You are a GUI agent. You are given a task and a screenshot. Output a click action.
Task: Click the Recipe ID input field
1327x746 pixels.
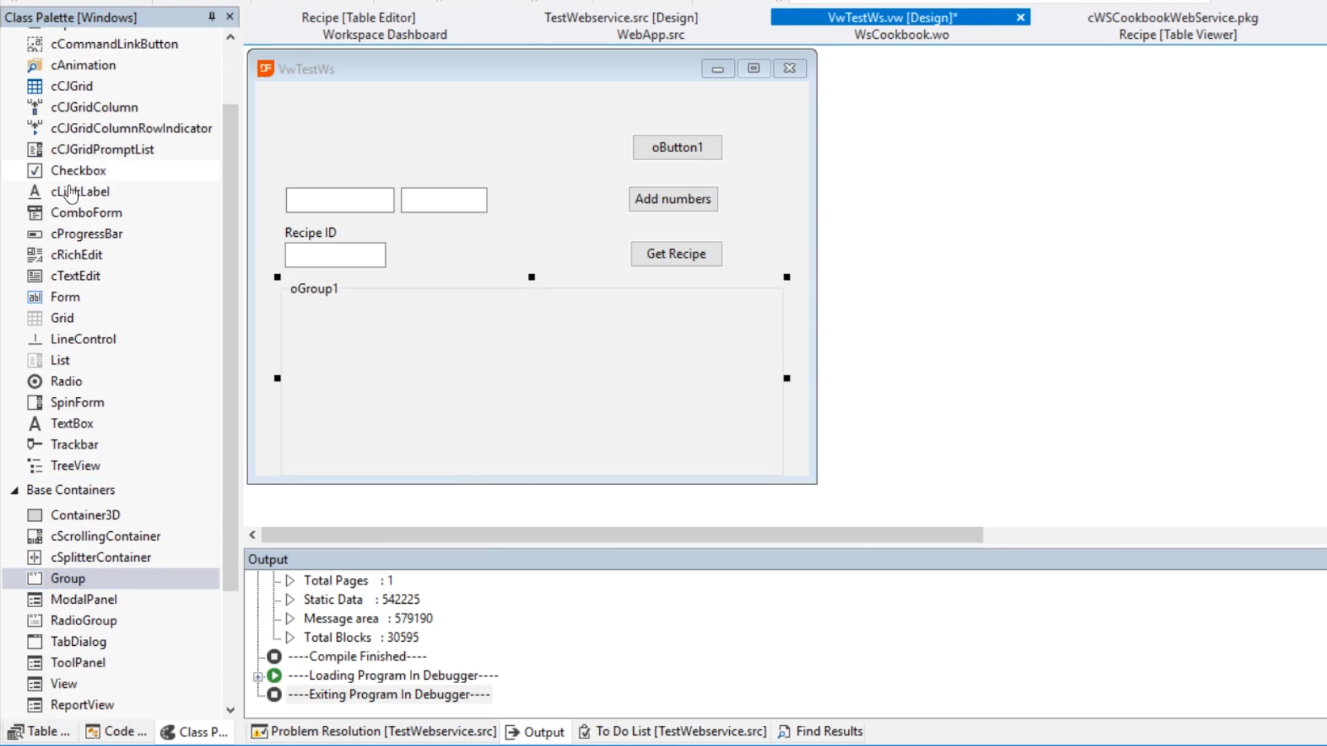[x=335, y=256]
